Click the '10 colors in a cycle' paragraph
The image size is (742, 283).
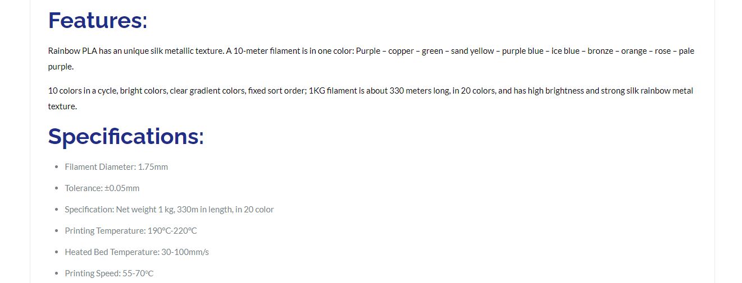click(371, 99)
